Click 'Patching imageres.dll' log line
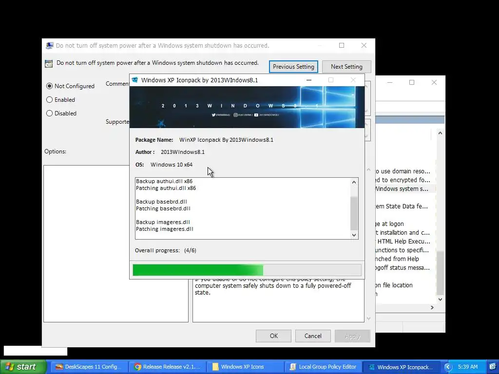The image size is (499, 374). 165,229
